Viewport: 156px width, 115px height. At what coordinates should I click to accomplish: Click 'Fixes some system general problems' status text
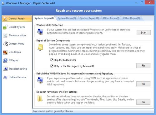[x=53, y=111]
